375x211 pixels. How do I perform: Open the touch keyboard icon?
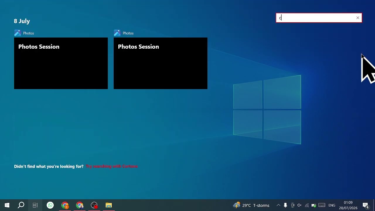(322, 205)
